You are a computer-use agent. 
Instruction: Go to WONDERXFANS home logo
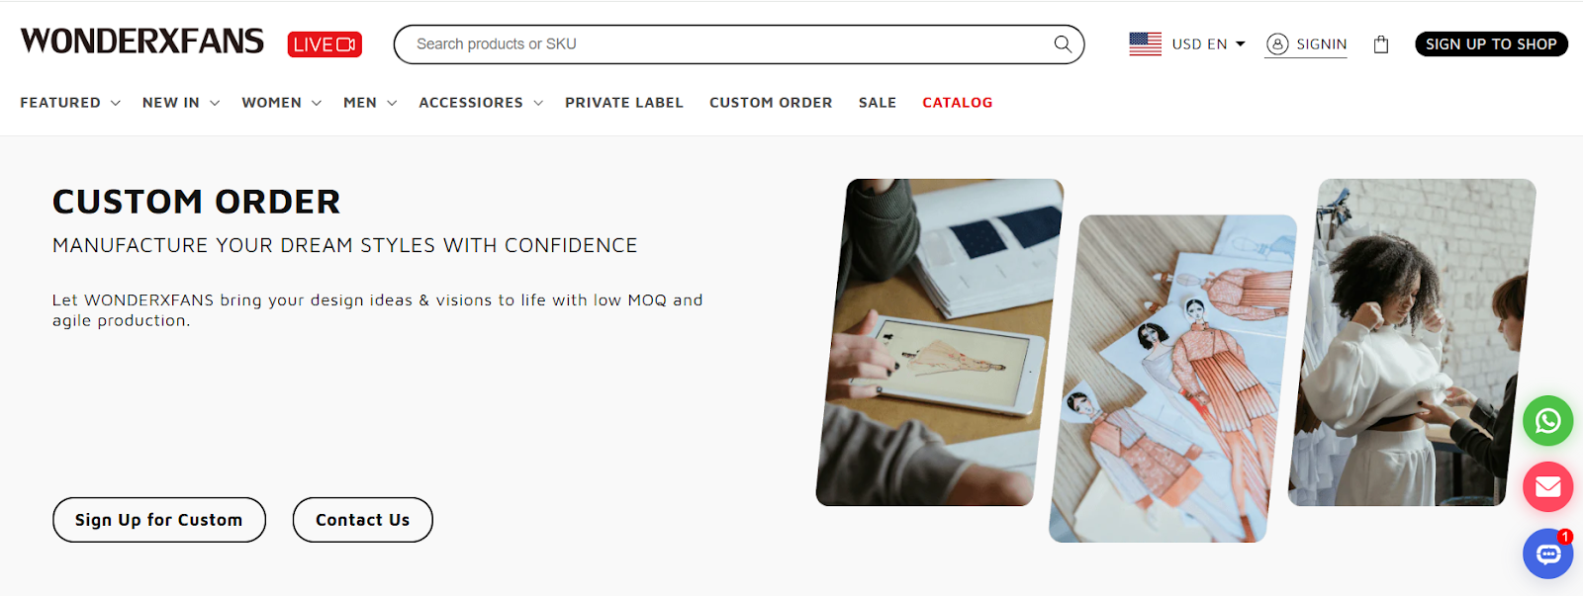click(142, 42)
